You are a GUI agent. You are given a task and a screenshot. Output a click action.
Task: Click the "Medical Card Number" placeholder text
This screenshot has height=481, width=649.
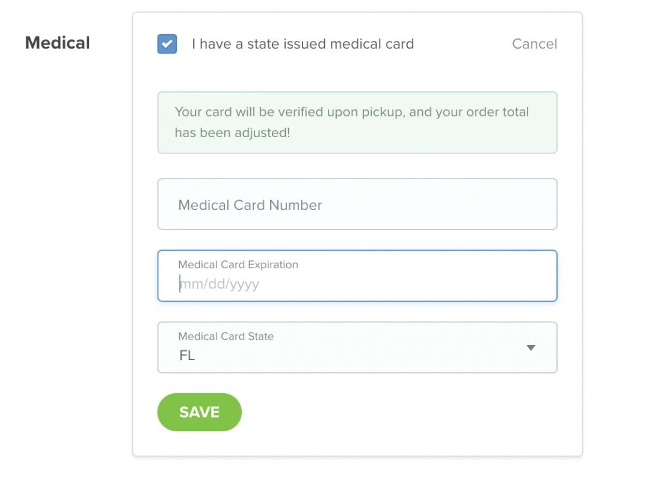tap(250, 205)
